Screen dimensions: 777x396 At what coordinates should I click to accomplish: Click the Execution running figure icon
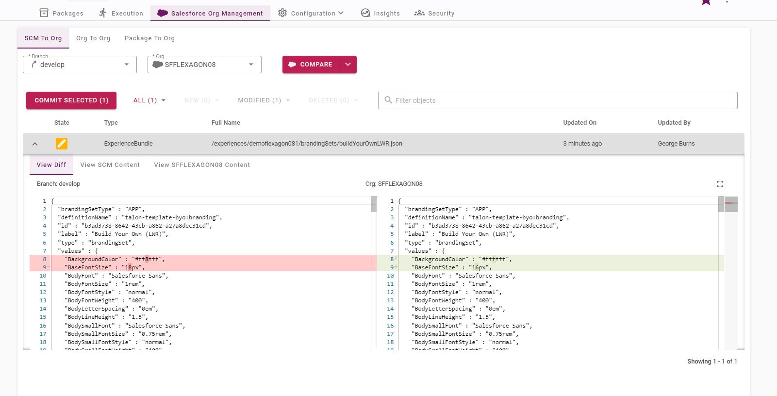102,13
